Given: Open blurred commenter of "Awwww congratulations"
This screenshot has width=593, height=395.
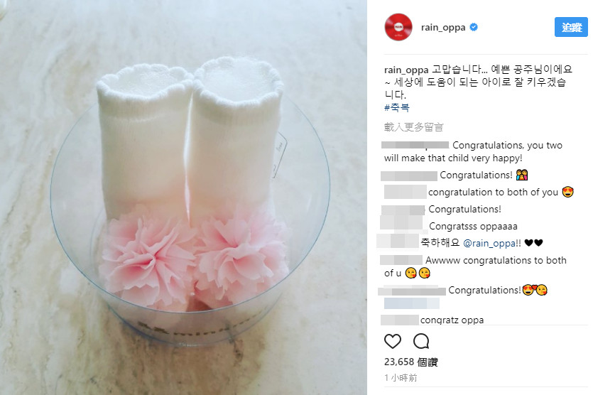Looking at the screenshot, I should click(x=401, y=260).
